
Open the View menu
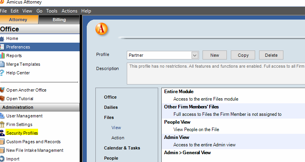(x=27, y=11)
